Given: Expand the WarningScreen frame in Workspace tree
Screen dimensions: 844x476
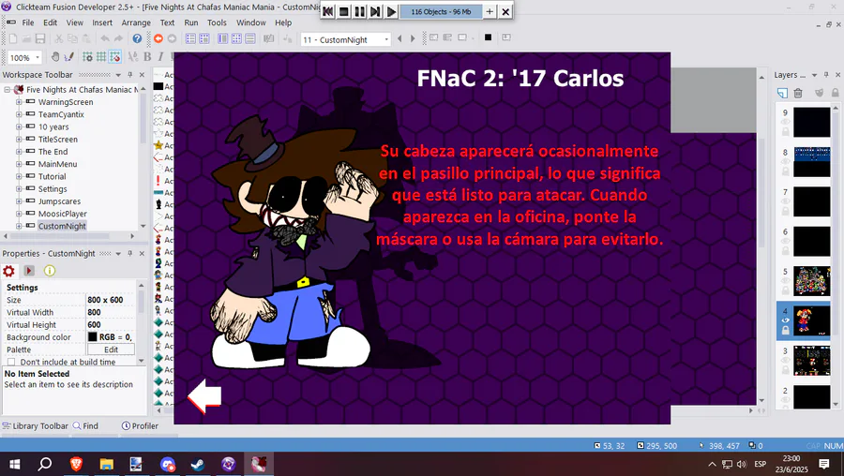Looking at the screenshot, I should coord(19,101).
